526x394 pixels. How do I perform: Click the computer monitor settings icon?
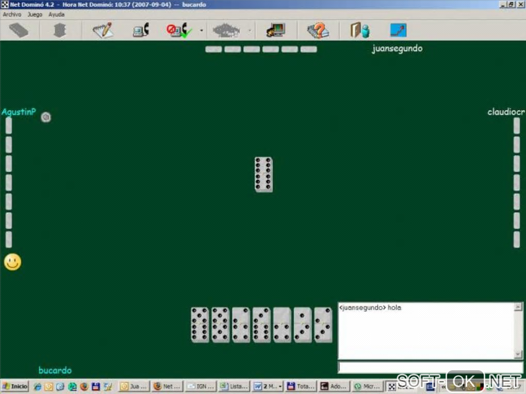click(276, 30)
